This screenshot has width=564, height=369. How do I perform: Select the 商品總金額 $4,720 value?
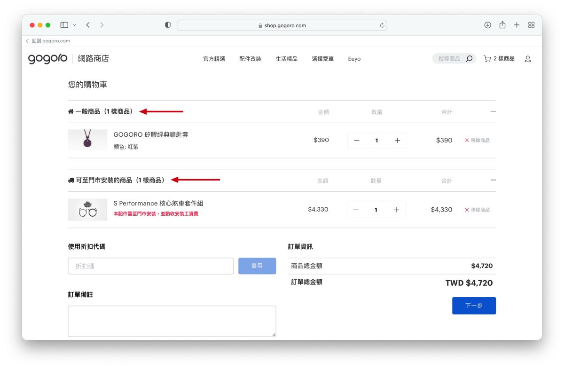pyautogui.click(x=482, y=266)
